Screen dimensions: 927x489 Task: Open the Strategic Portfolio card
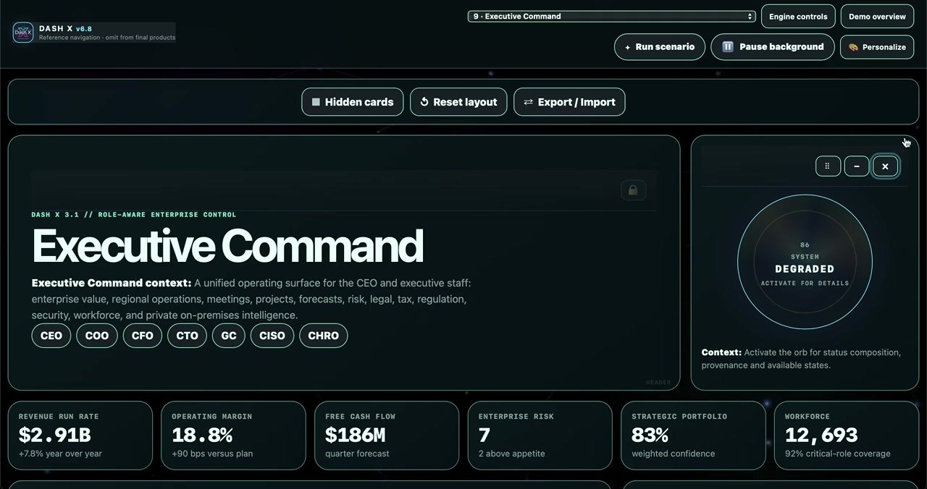[x=693, y=435]
